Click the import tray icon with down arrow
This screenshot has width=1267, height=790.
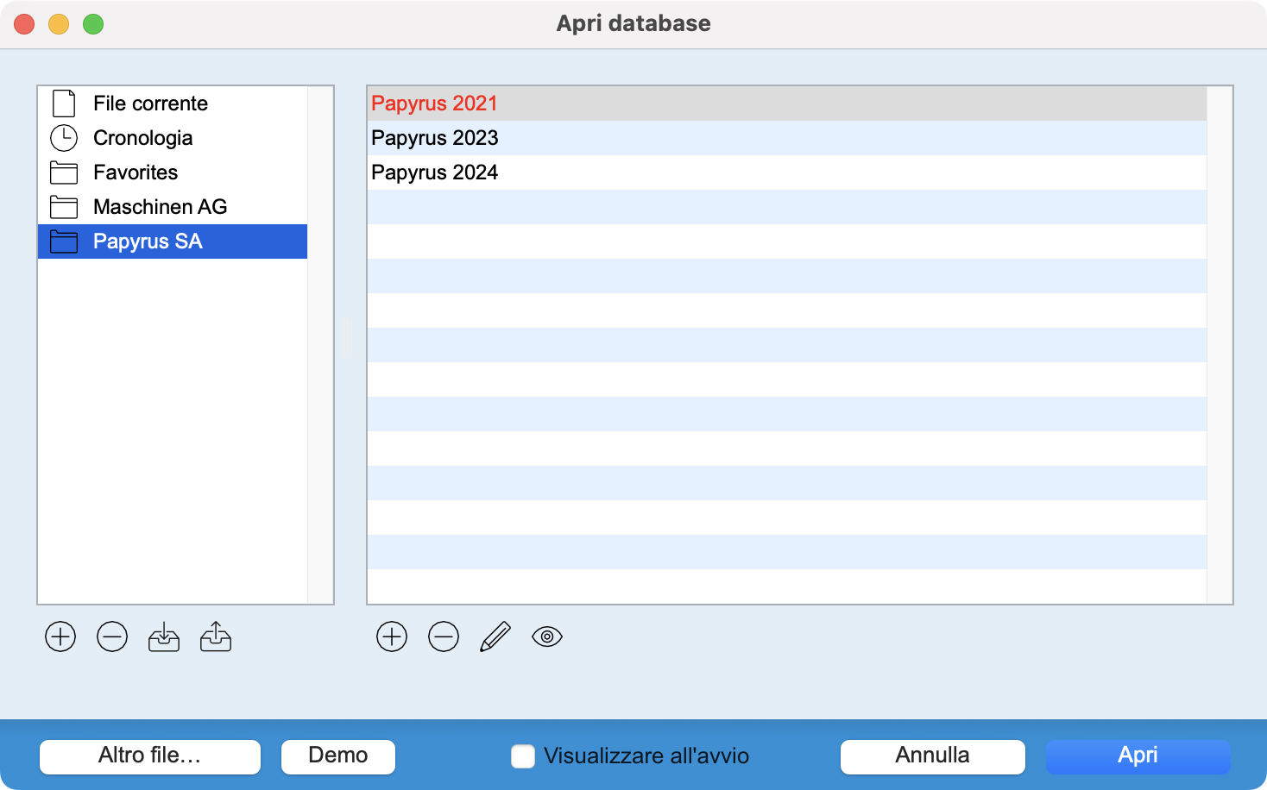(x=164, y=636)
